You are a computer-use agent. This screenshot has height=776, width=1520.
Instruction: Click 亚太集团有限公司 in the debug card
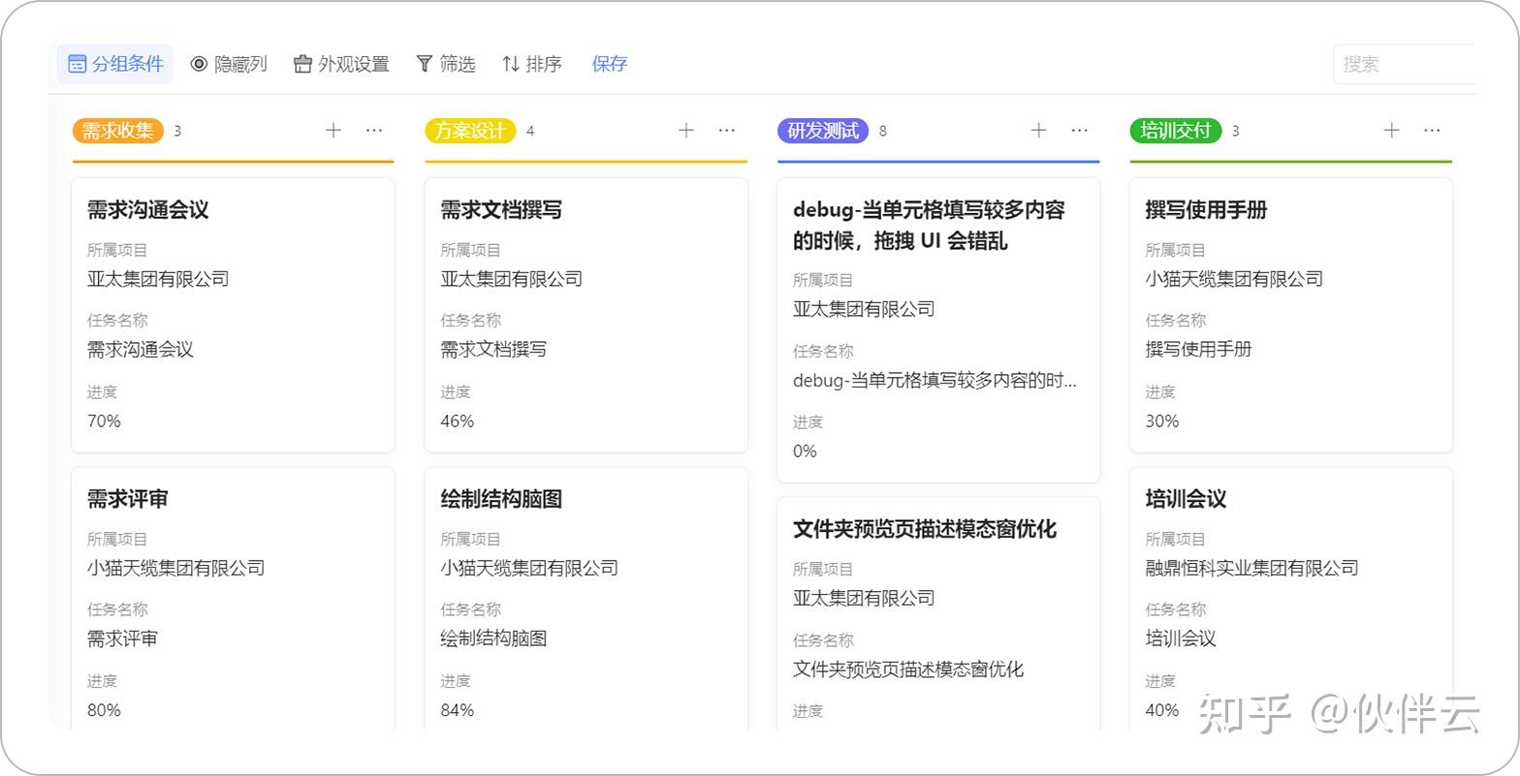(x=864, y=309)
